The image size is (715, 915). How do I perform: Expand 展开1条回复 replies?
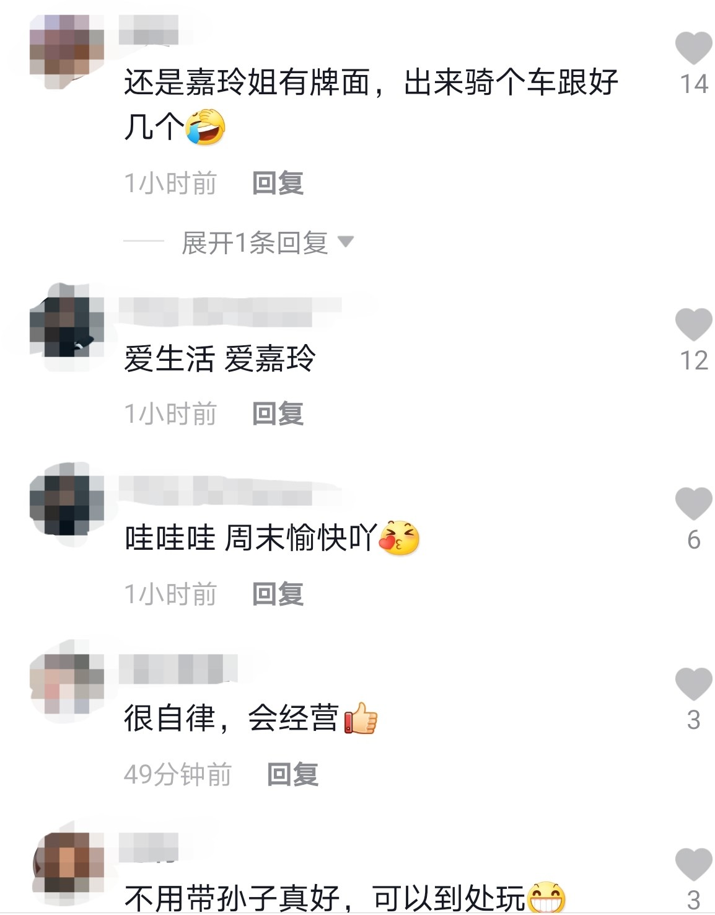[x=255, y=242]
